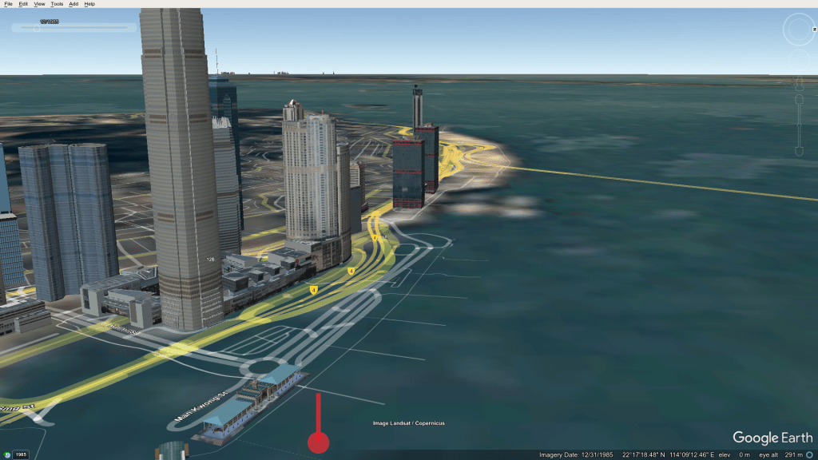Open the Tools menu

(x=57, y=4)
